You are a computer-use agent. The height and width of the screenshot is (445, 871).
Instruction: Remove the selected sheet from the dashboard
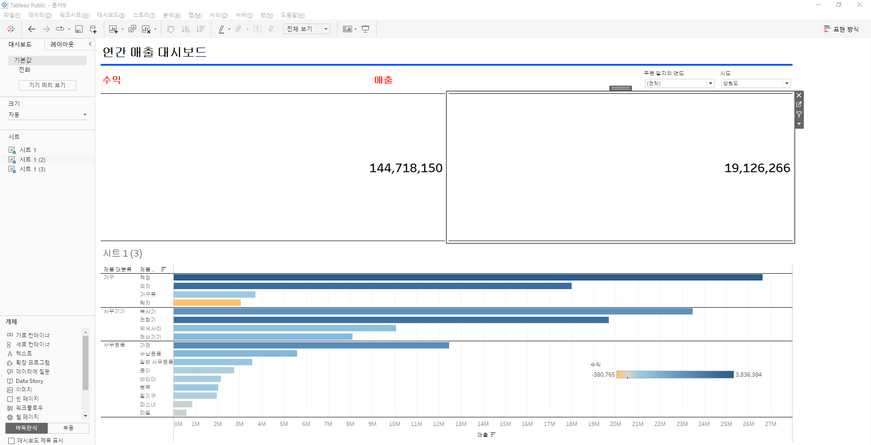pos(799,95)
